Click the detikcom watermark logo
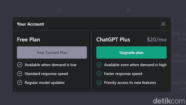 click(x=169, y=101)
